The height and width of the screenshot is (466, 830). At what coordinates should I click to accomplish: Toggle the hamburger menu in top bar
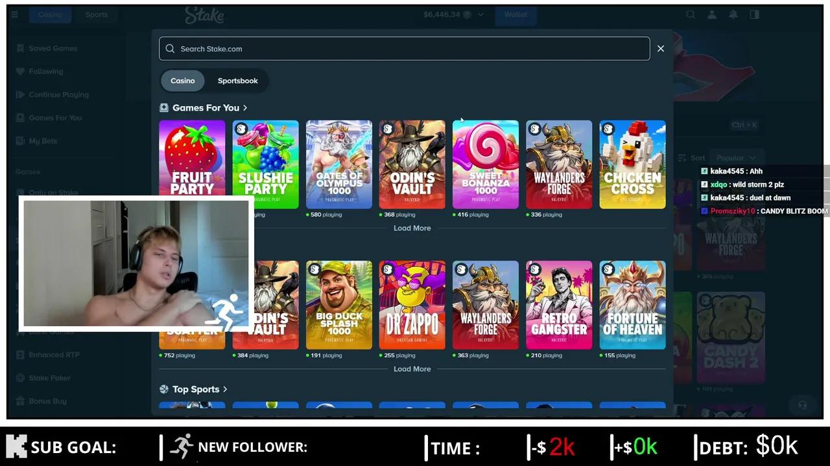click(15, 14)
